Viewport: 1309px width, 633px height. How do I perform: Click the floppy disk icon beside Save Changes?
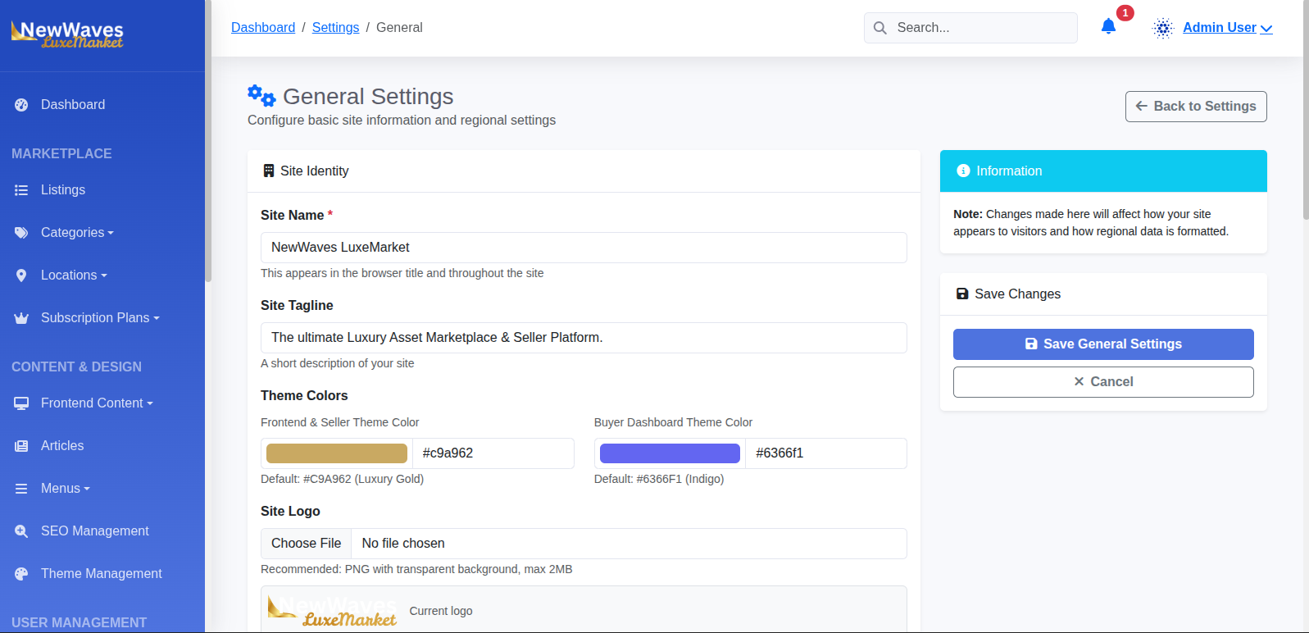(962, 294)
